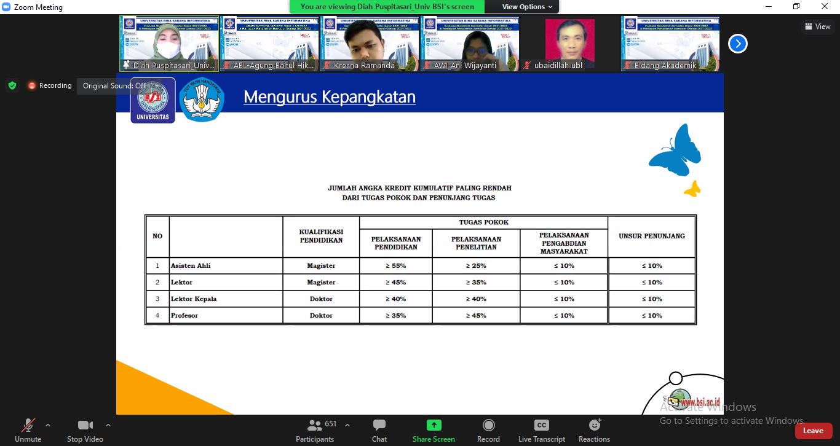
Task: Open the View Options dropdown
Action: pyautogui.click(x=527, y=7)
